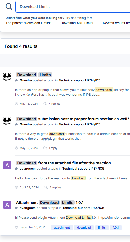Open Download submission post to proper forum topic
The image size is (130, 242).
[73, 119]
